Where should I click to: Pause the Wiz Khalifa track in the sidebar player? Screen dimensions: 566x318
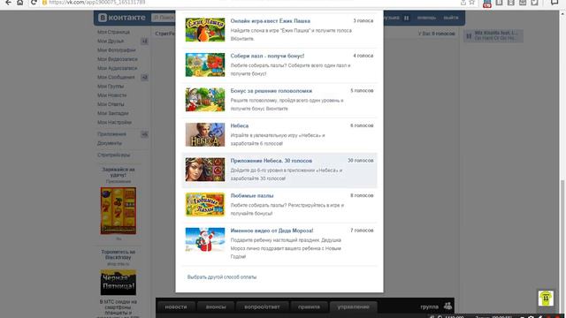pos(469,35)
